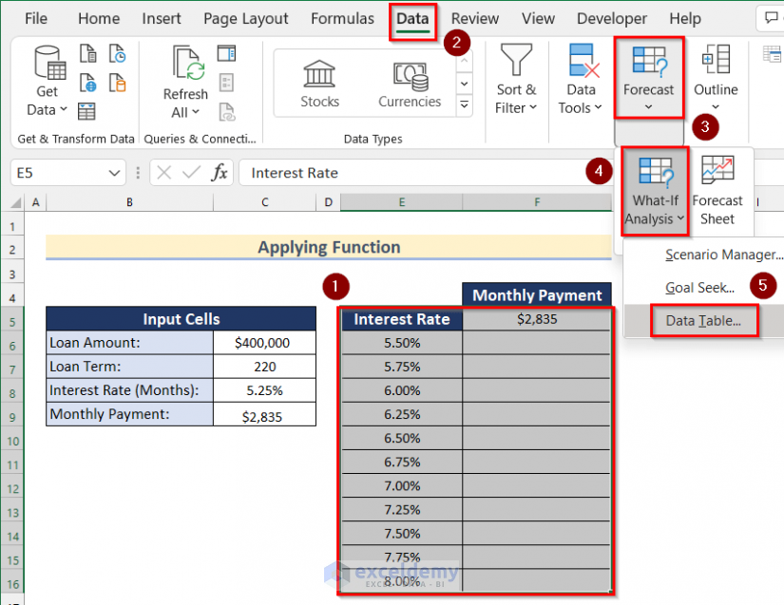
Task: Click the Applying Function title cell
Action: pyautogui.click(x=329, y=247)
